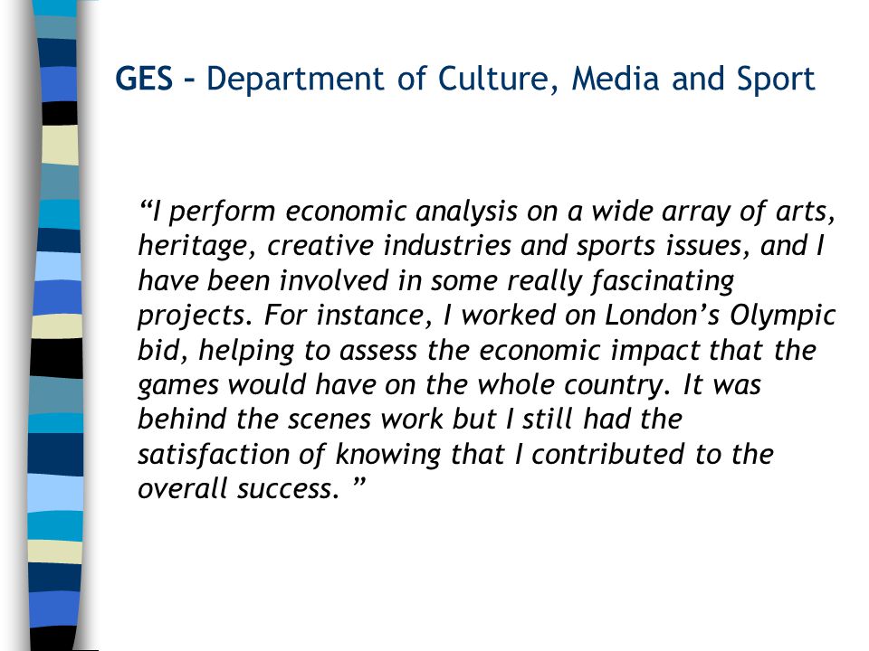869x651 pixels.
Task: Click the closing quotation mark after "success."
Action: [x=359, y=482]
